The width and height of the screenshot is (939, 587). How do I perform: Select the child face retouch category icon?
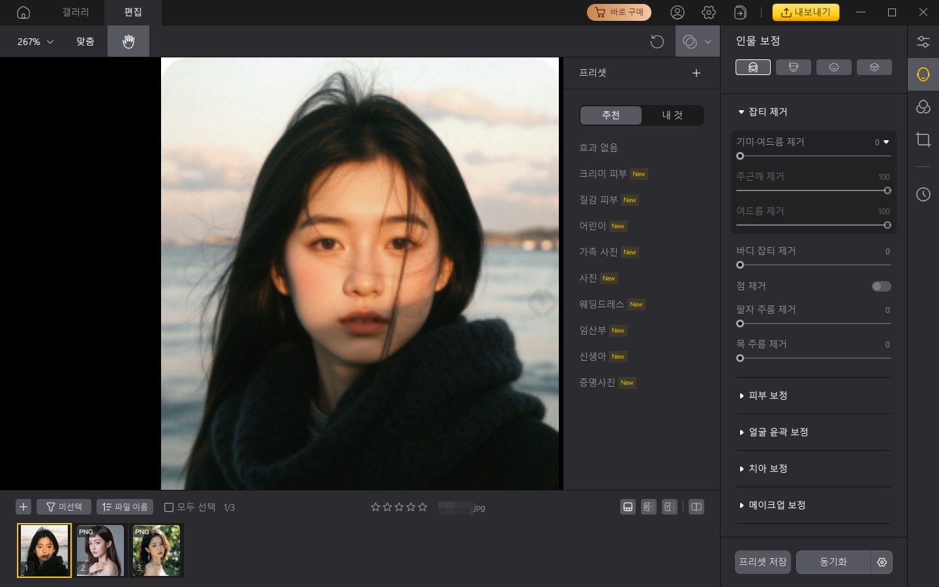click(834, 67)
